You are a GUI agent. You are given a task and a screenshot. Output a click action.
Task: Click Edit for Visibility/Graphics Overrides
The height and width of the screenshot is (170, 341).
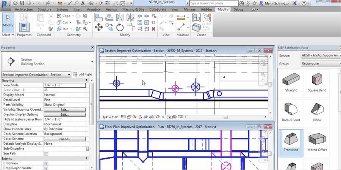point(65,110)
